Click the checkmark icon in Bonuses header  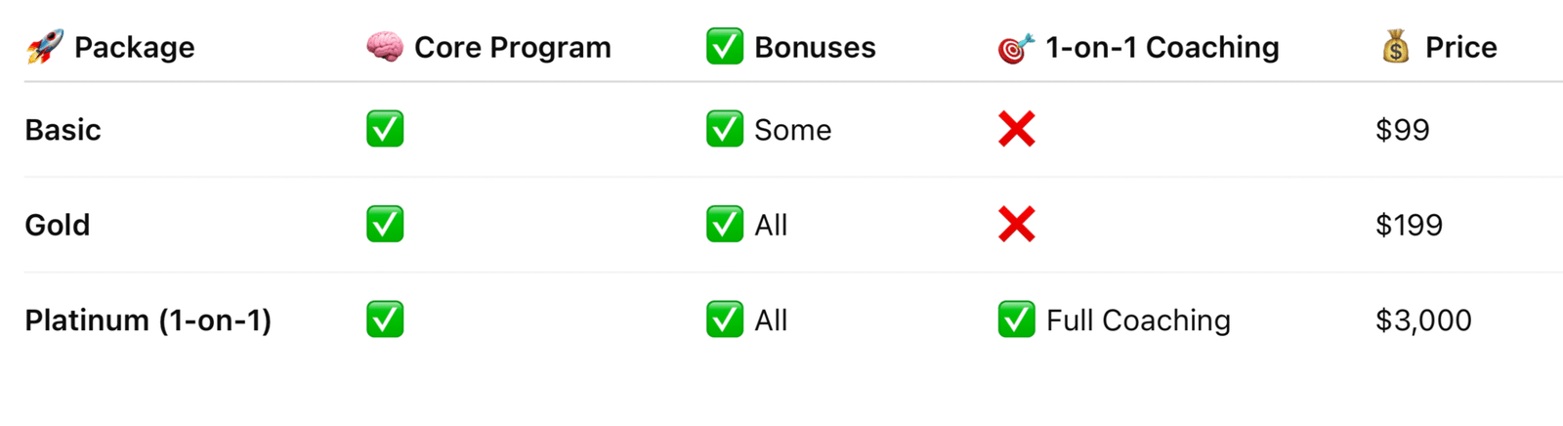point(725,47)
